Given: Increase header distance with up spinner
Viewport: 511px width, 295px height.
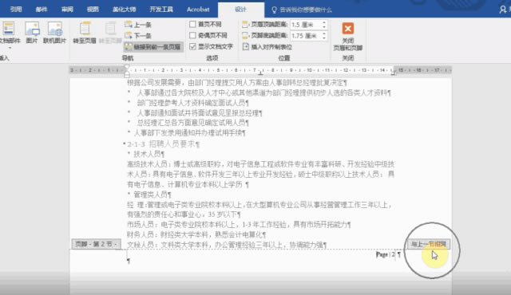Looking at the screenshot, I should [x=324, y=22].
